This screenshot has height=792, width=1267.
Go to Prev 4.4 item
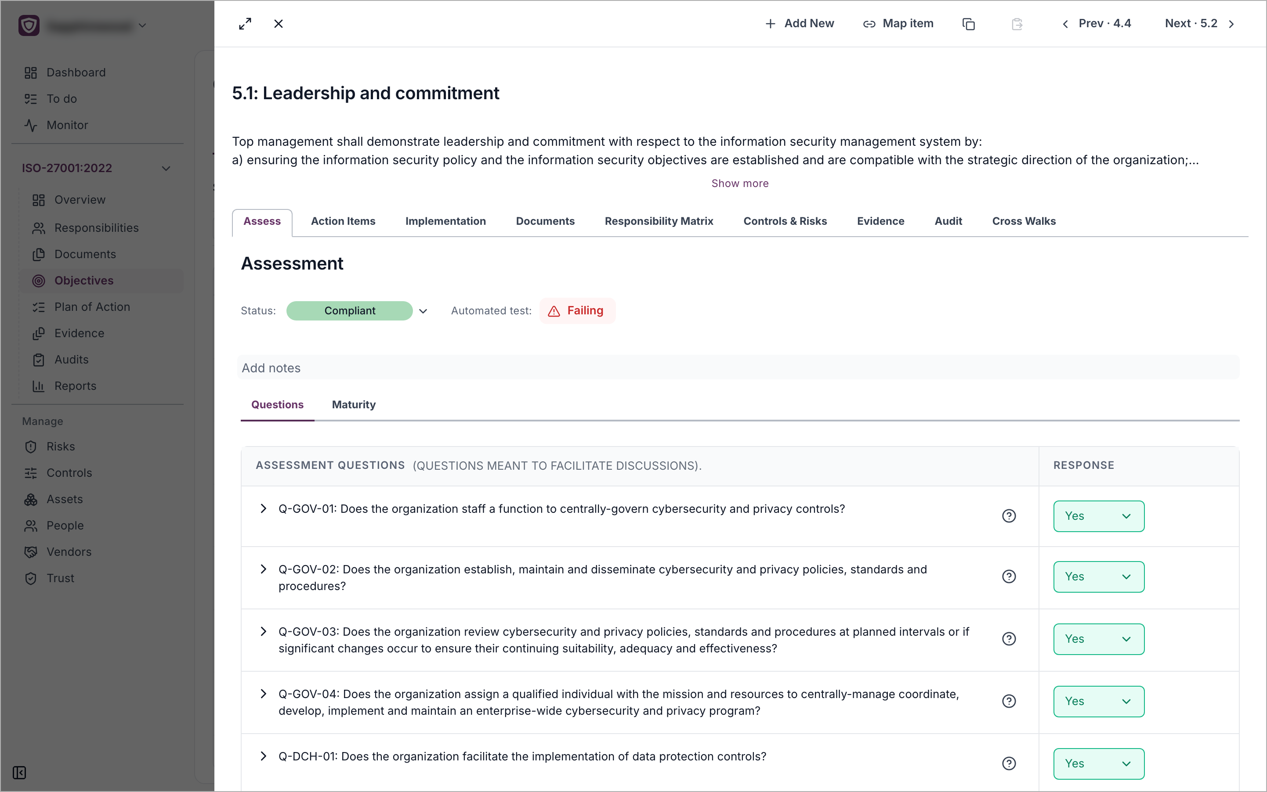coord(1096,24)
